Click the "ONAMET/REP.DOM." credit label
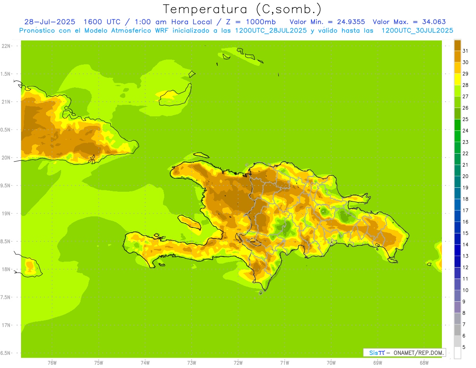476x368 pixels. (418, 353)
